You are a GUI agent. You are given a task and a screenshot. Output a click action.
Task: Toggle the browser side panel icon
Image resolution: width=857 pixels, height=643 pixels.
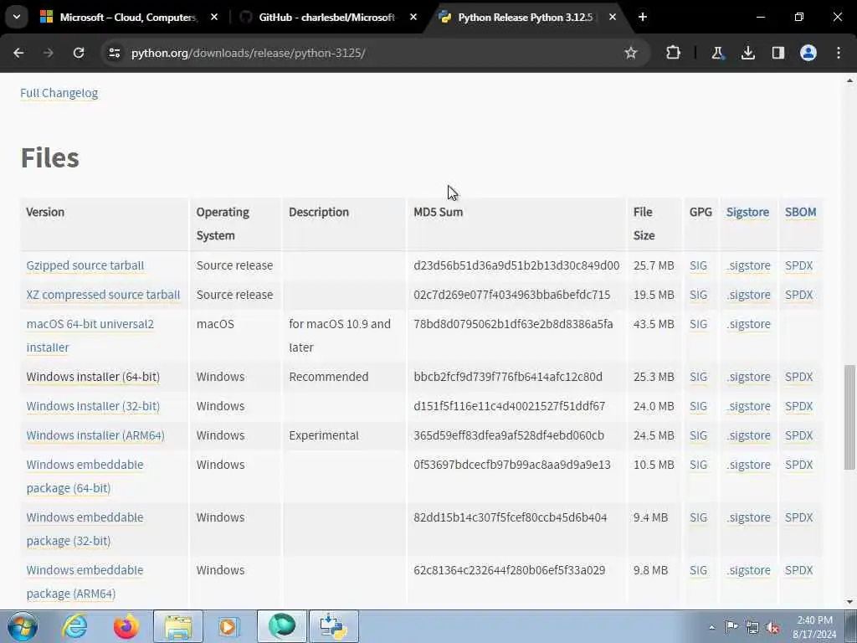pos(778,53)
